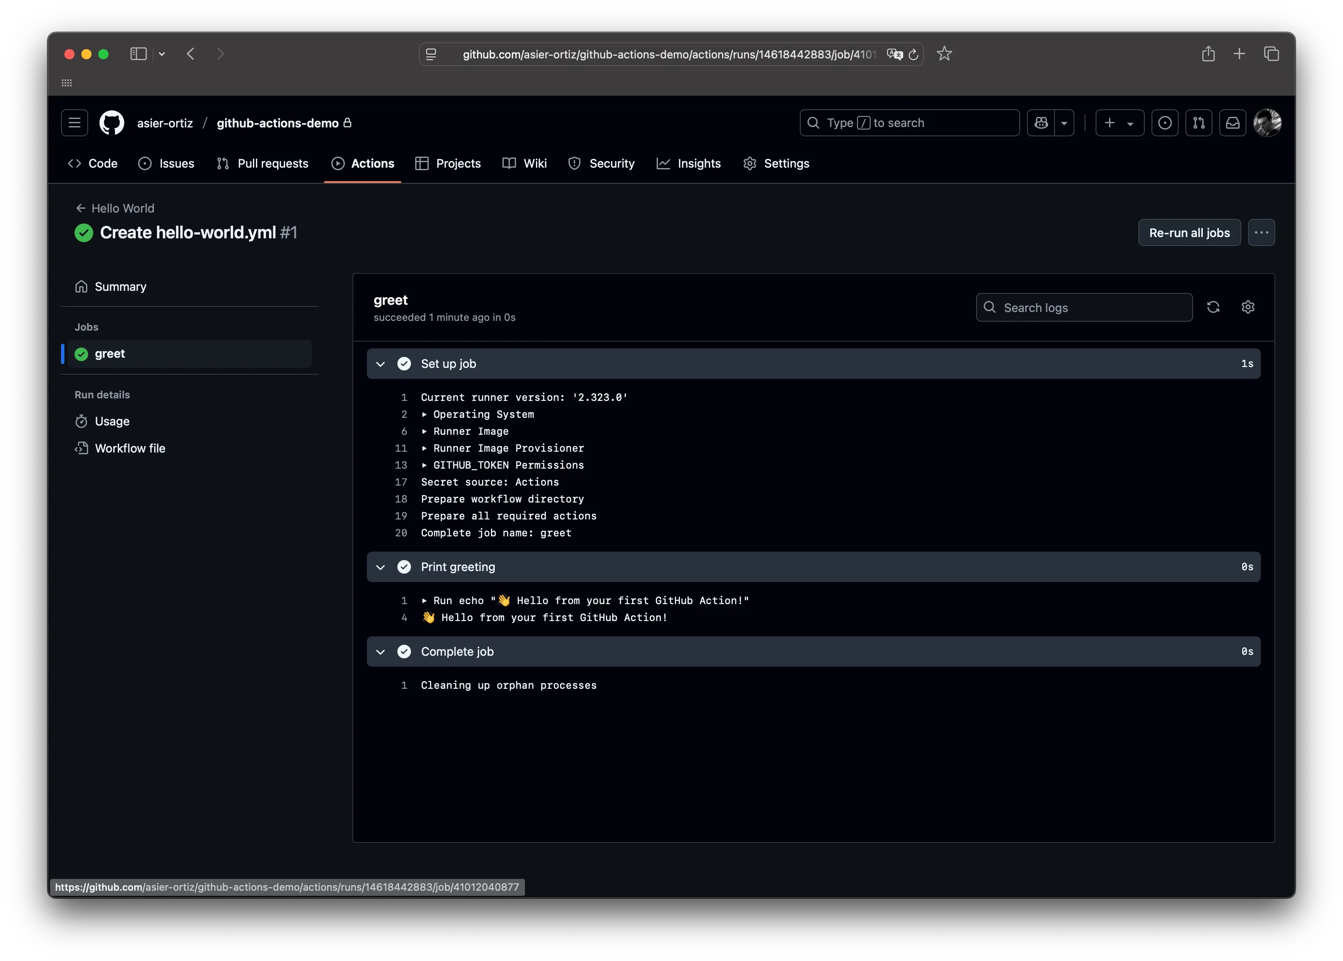Go back to Hello World workflow
The width and height of the screenshot is (1343, 961).
point(115,208)
